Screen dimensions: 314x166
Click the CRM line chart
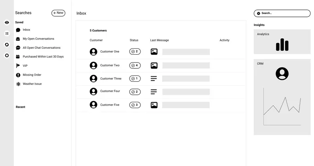(x=282, y=106)
